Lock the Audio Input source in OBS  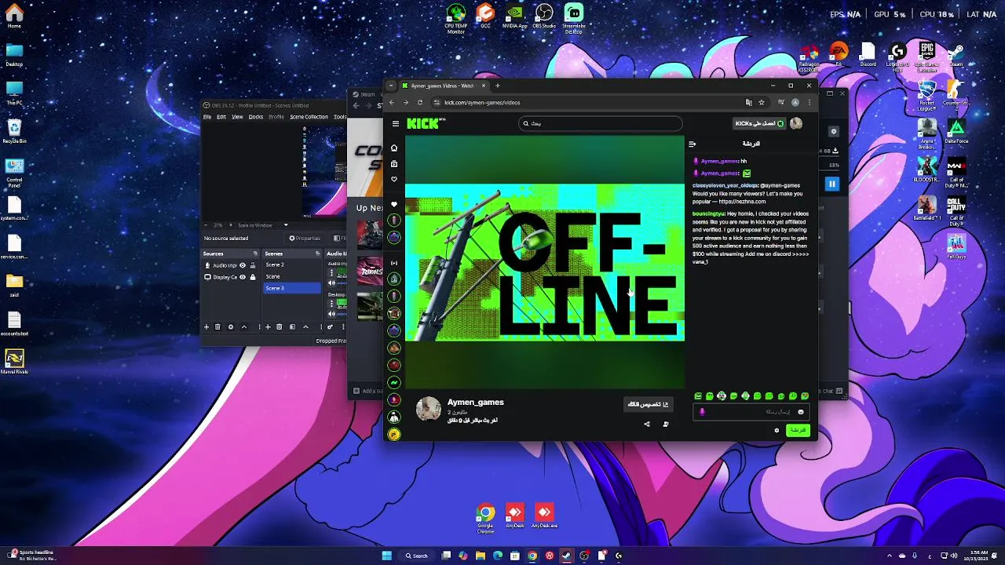252,265
